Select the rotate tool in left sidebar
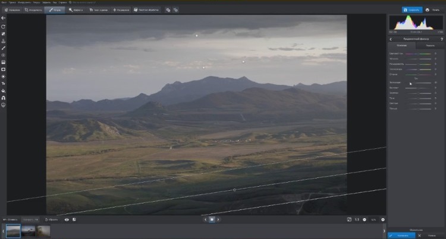Screen dimensions: 446x239 pyautogui.click(x=4, y=27)
